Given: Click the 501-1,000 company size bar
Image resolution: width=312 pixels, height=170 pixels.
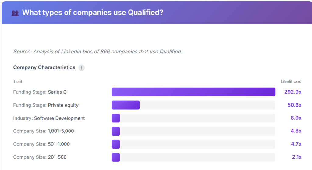Looking at the screenshot, I should (116, 144).
